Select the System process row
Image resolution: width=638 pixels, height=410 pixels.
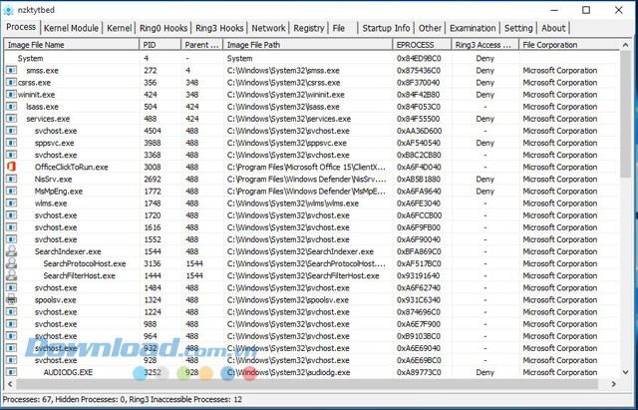pos(312,58)
